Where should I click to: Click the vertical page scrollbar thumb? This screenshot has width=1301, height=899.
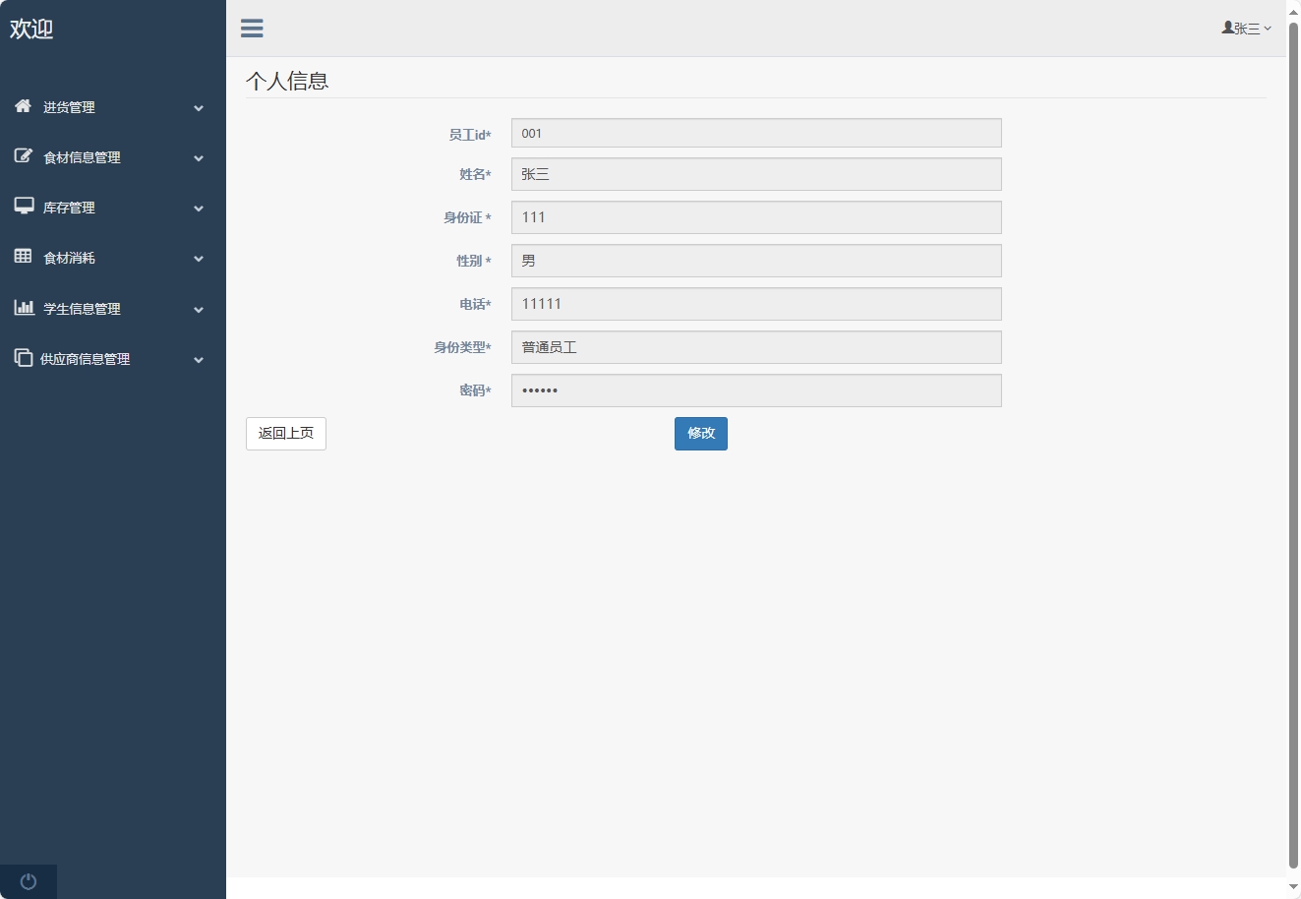(x=1293, y=445)
